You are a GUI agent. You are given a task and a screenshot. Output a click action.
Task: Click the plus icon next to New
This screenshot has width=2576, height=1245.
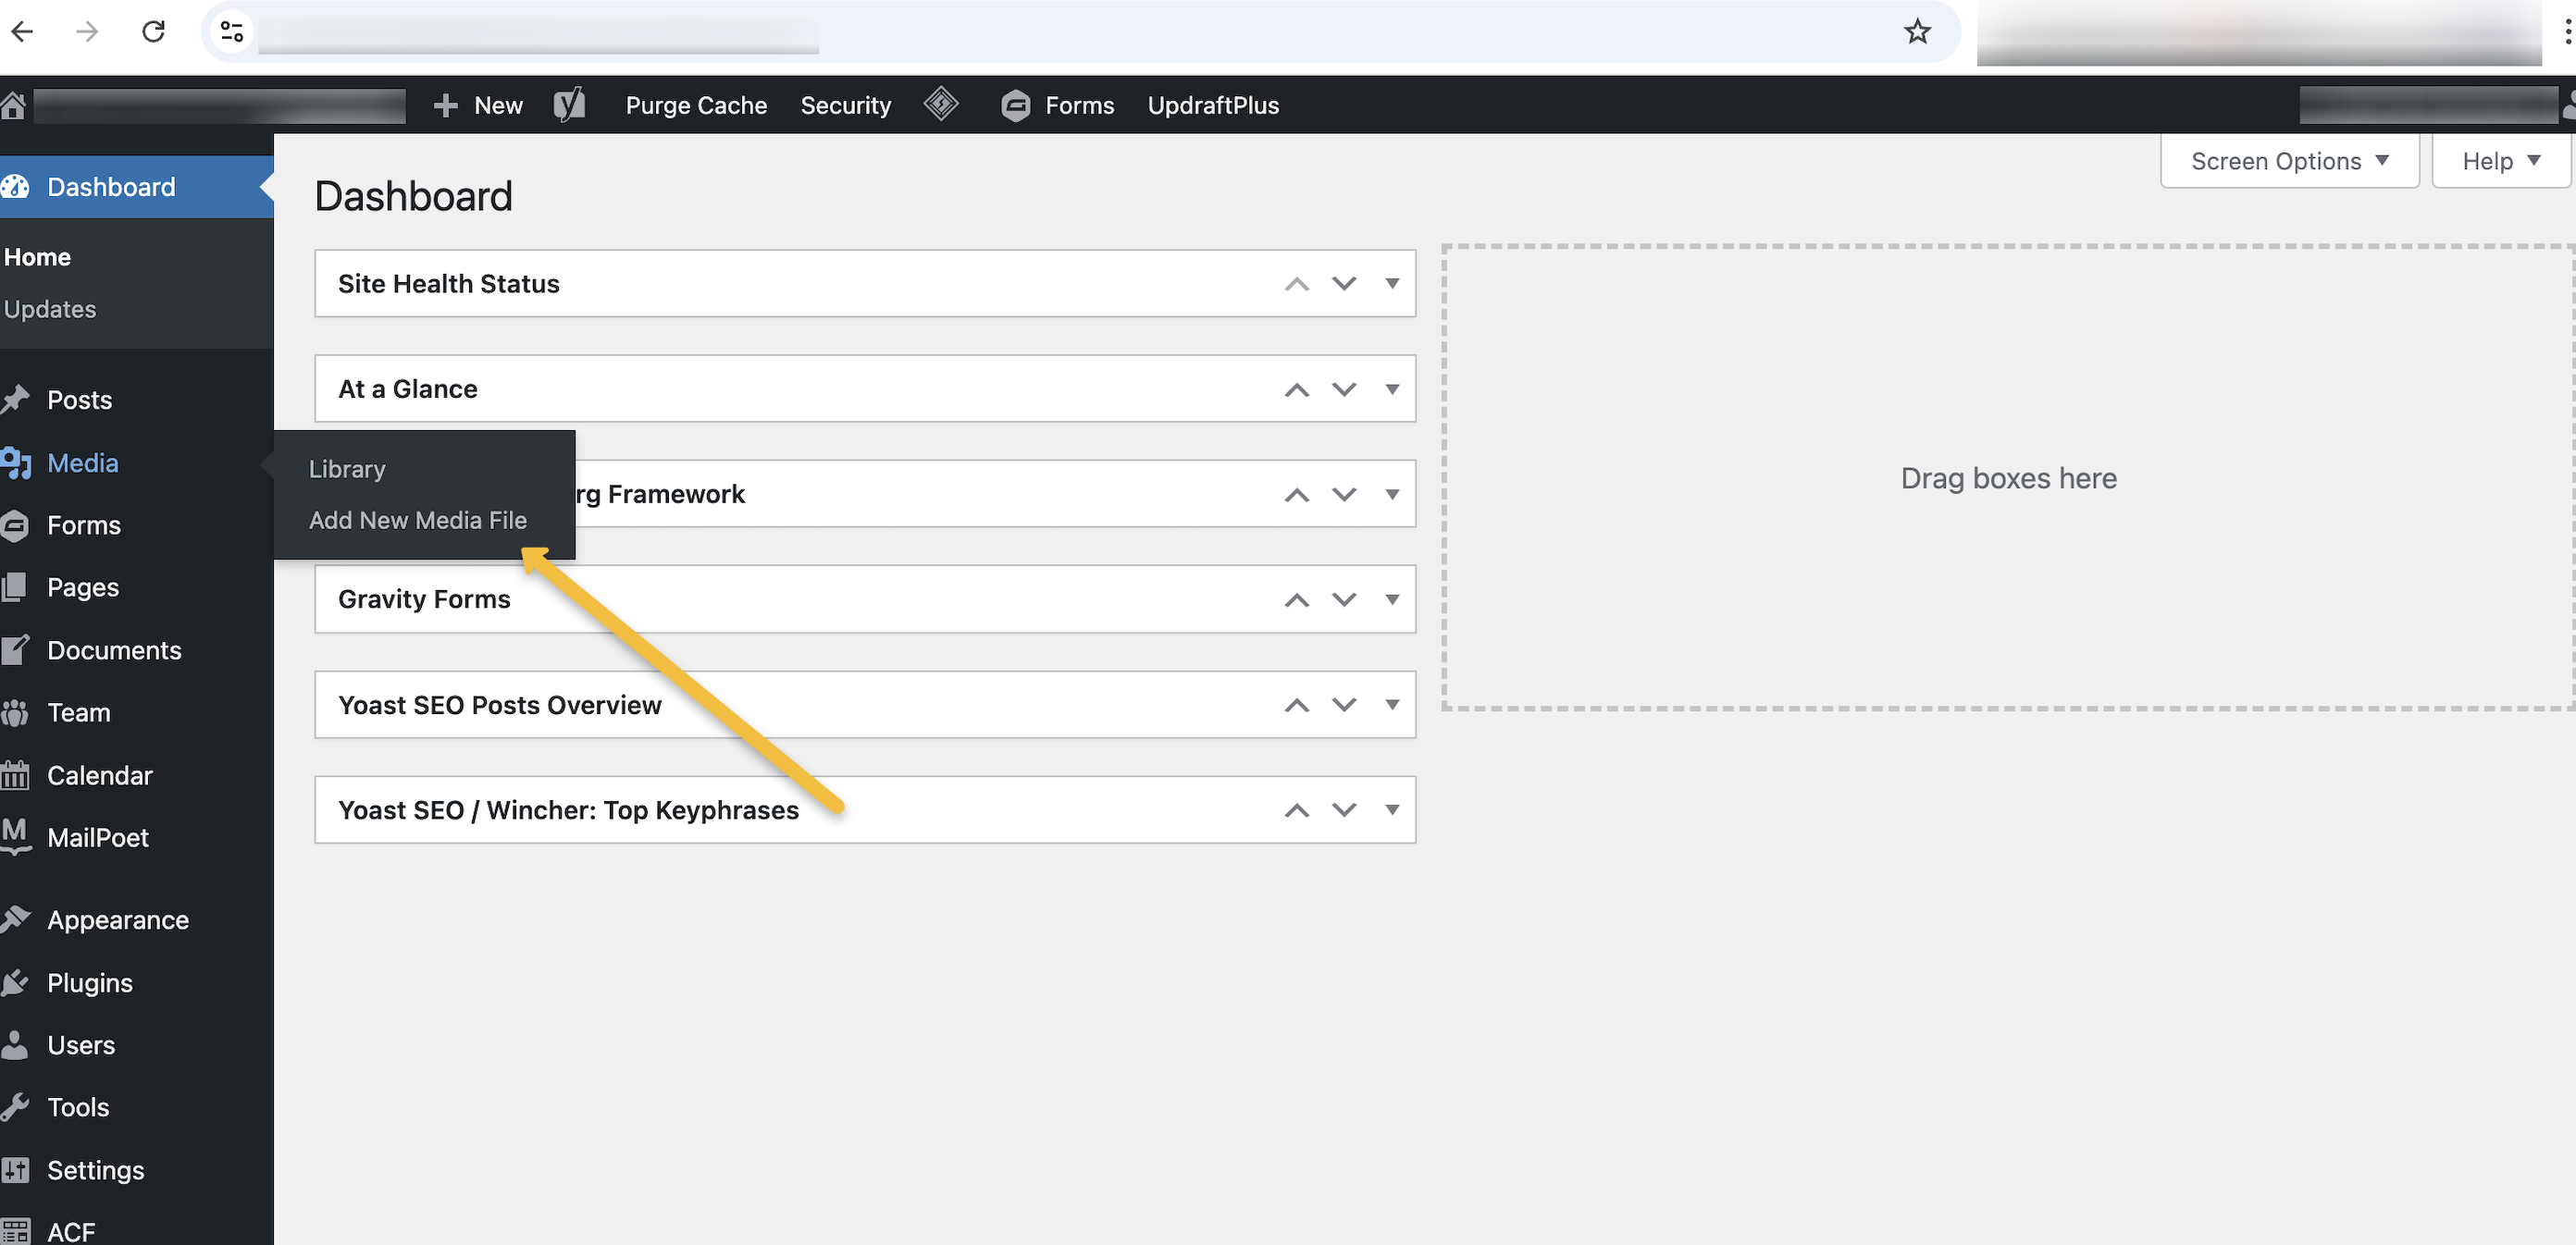point(446,105)
